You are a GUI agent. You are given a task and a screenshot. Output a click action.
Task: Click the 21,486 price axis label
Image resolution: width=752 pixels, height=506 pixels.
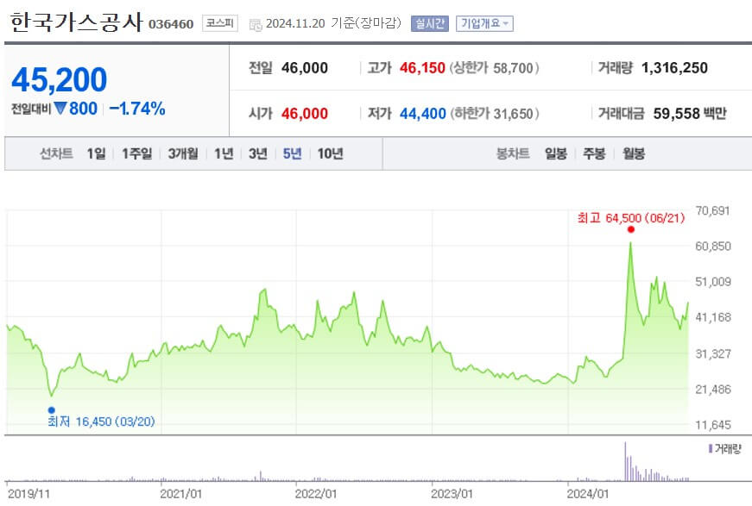point(712,389)
